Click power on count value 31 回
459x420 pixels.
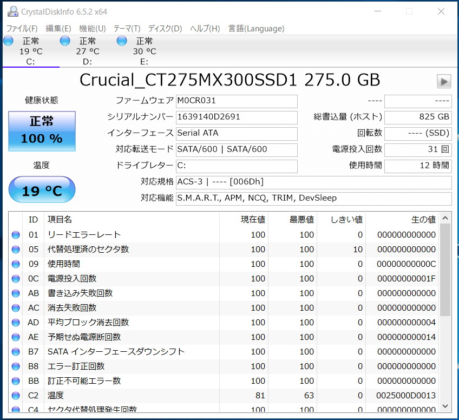(x=418, y=150)
